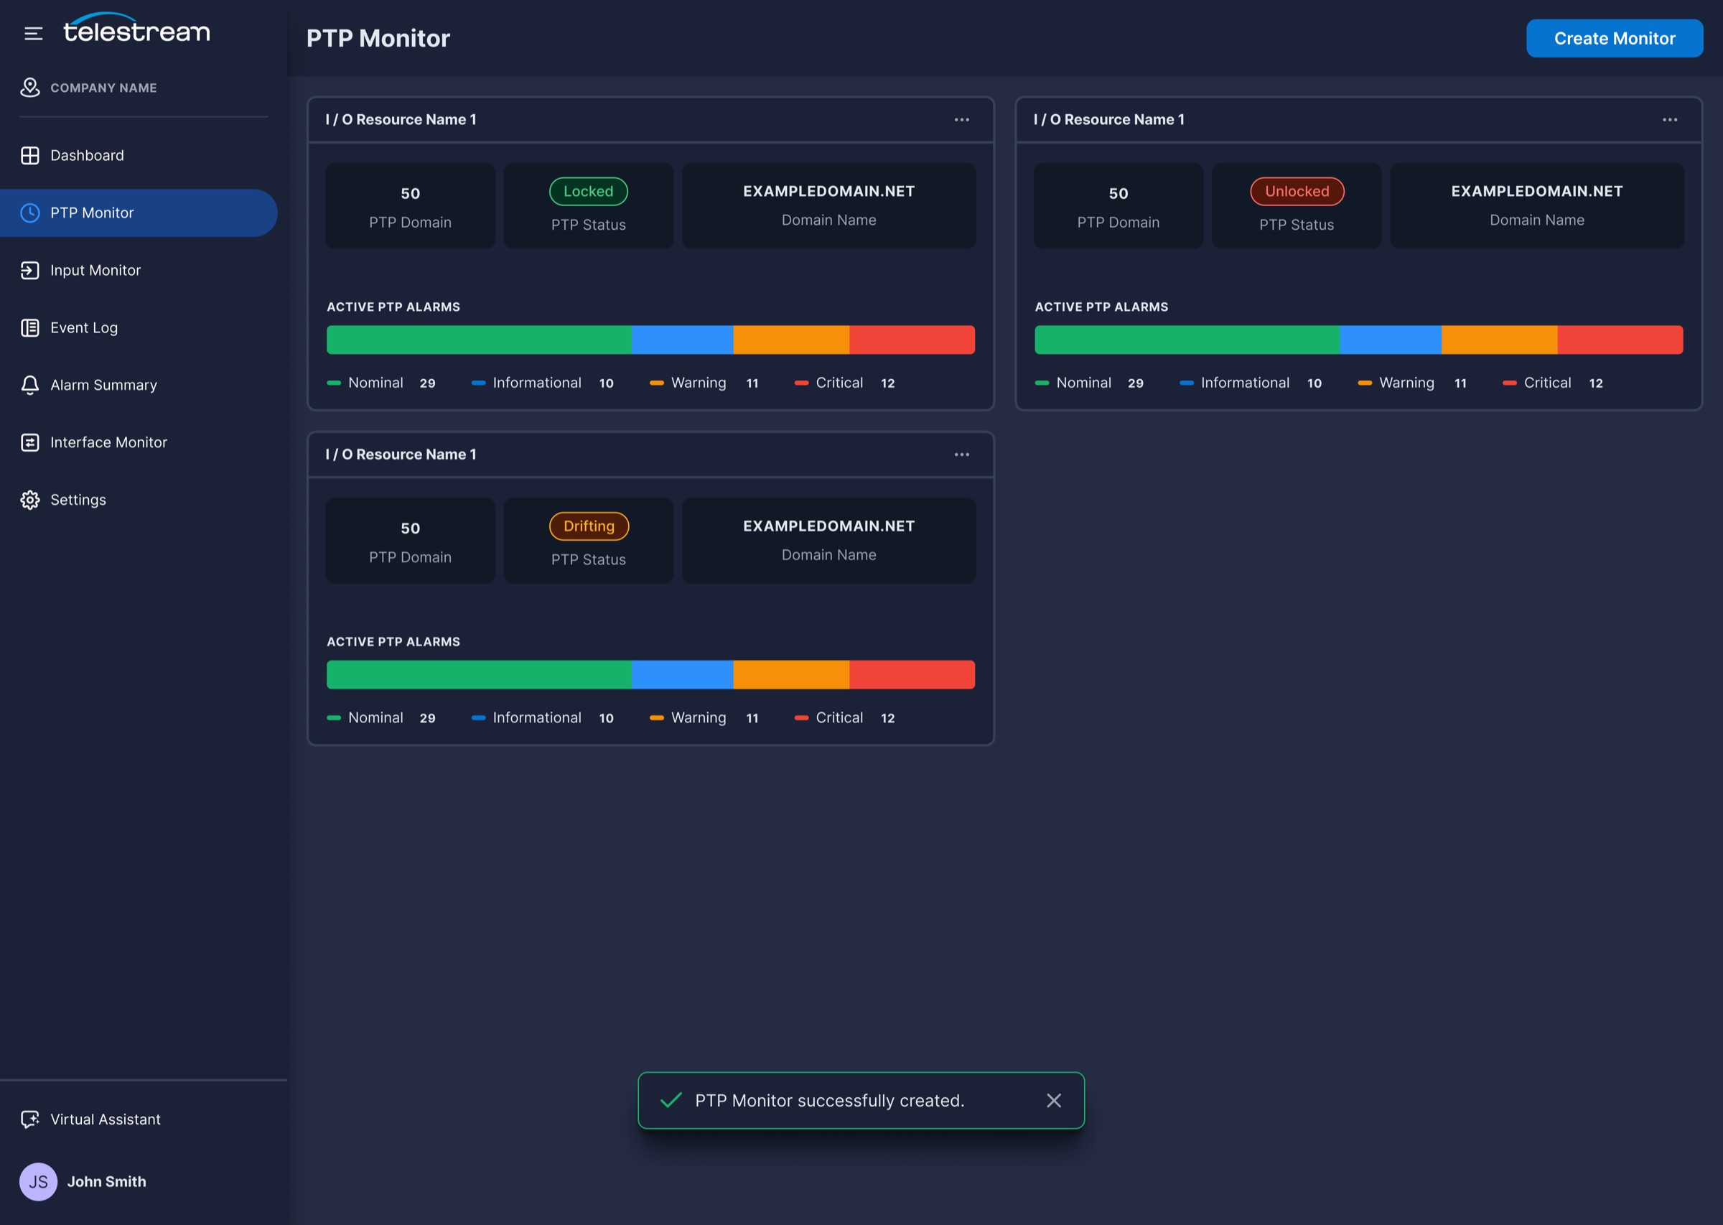1723x1225 pixels.
Task: Click the PTP Domain 50 tile in Drifting card
Action: (410, 541)
